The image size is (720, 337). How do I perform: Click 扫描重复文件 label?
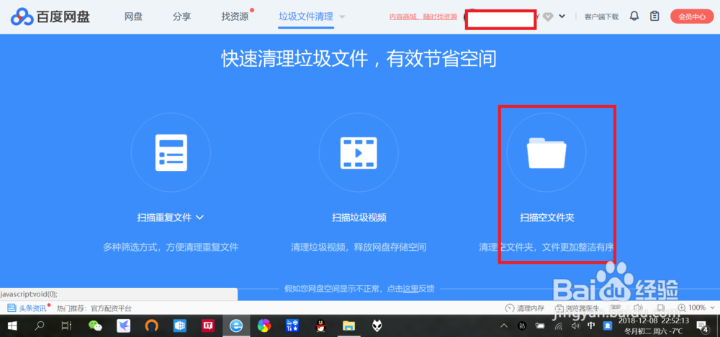pos(164,217)
